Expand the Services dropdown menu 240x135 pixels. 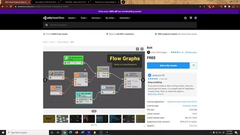pyautogui.click(x=96, y=18)
